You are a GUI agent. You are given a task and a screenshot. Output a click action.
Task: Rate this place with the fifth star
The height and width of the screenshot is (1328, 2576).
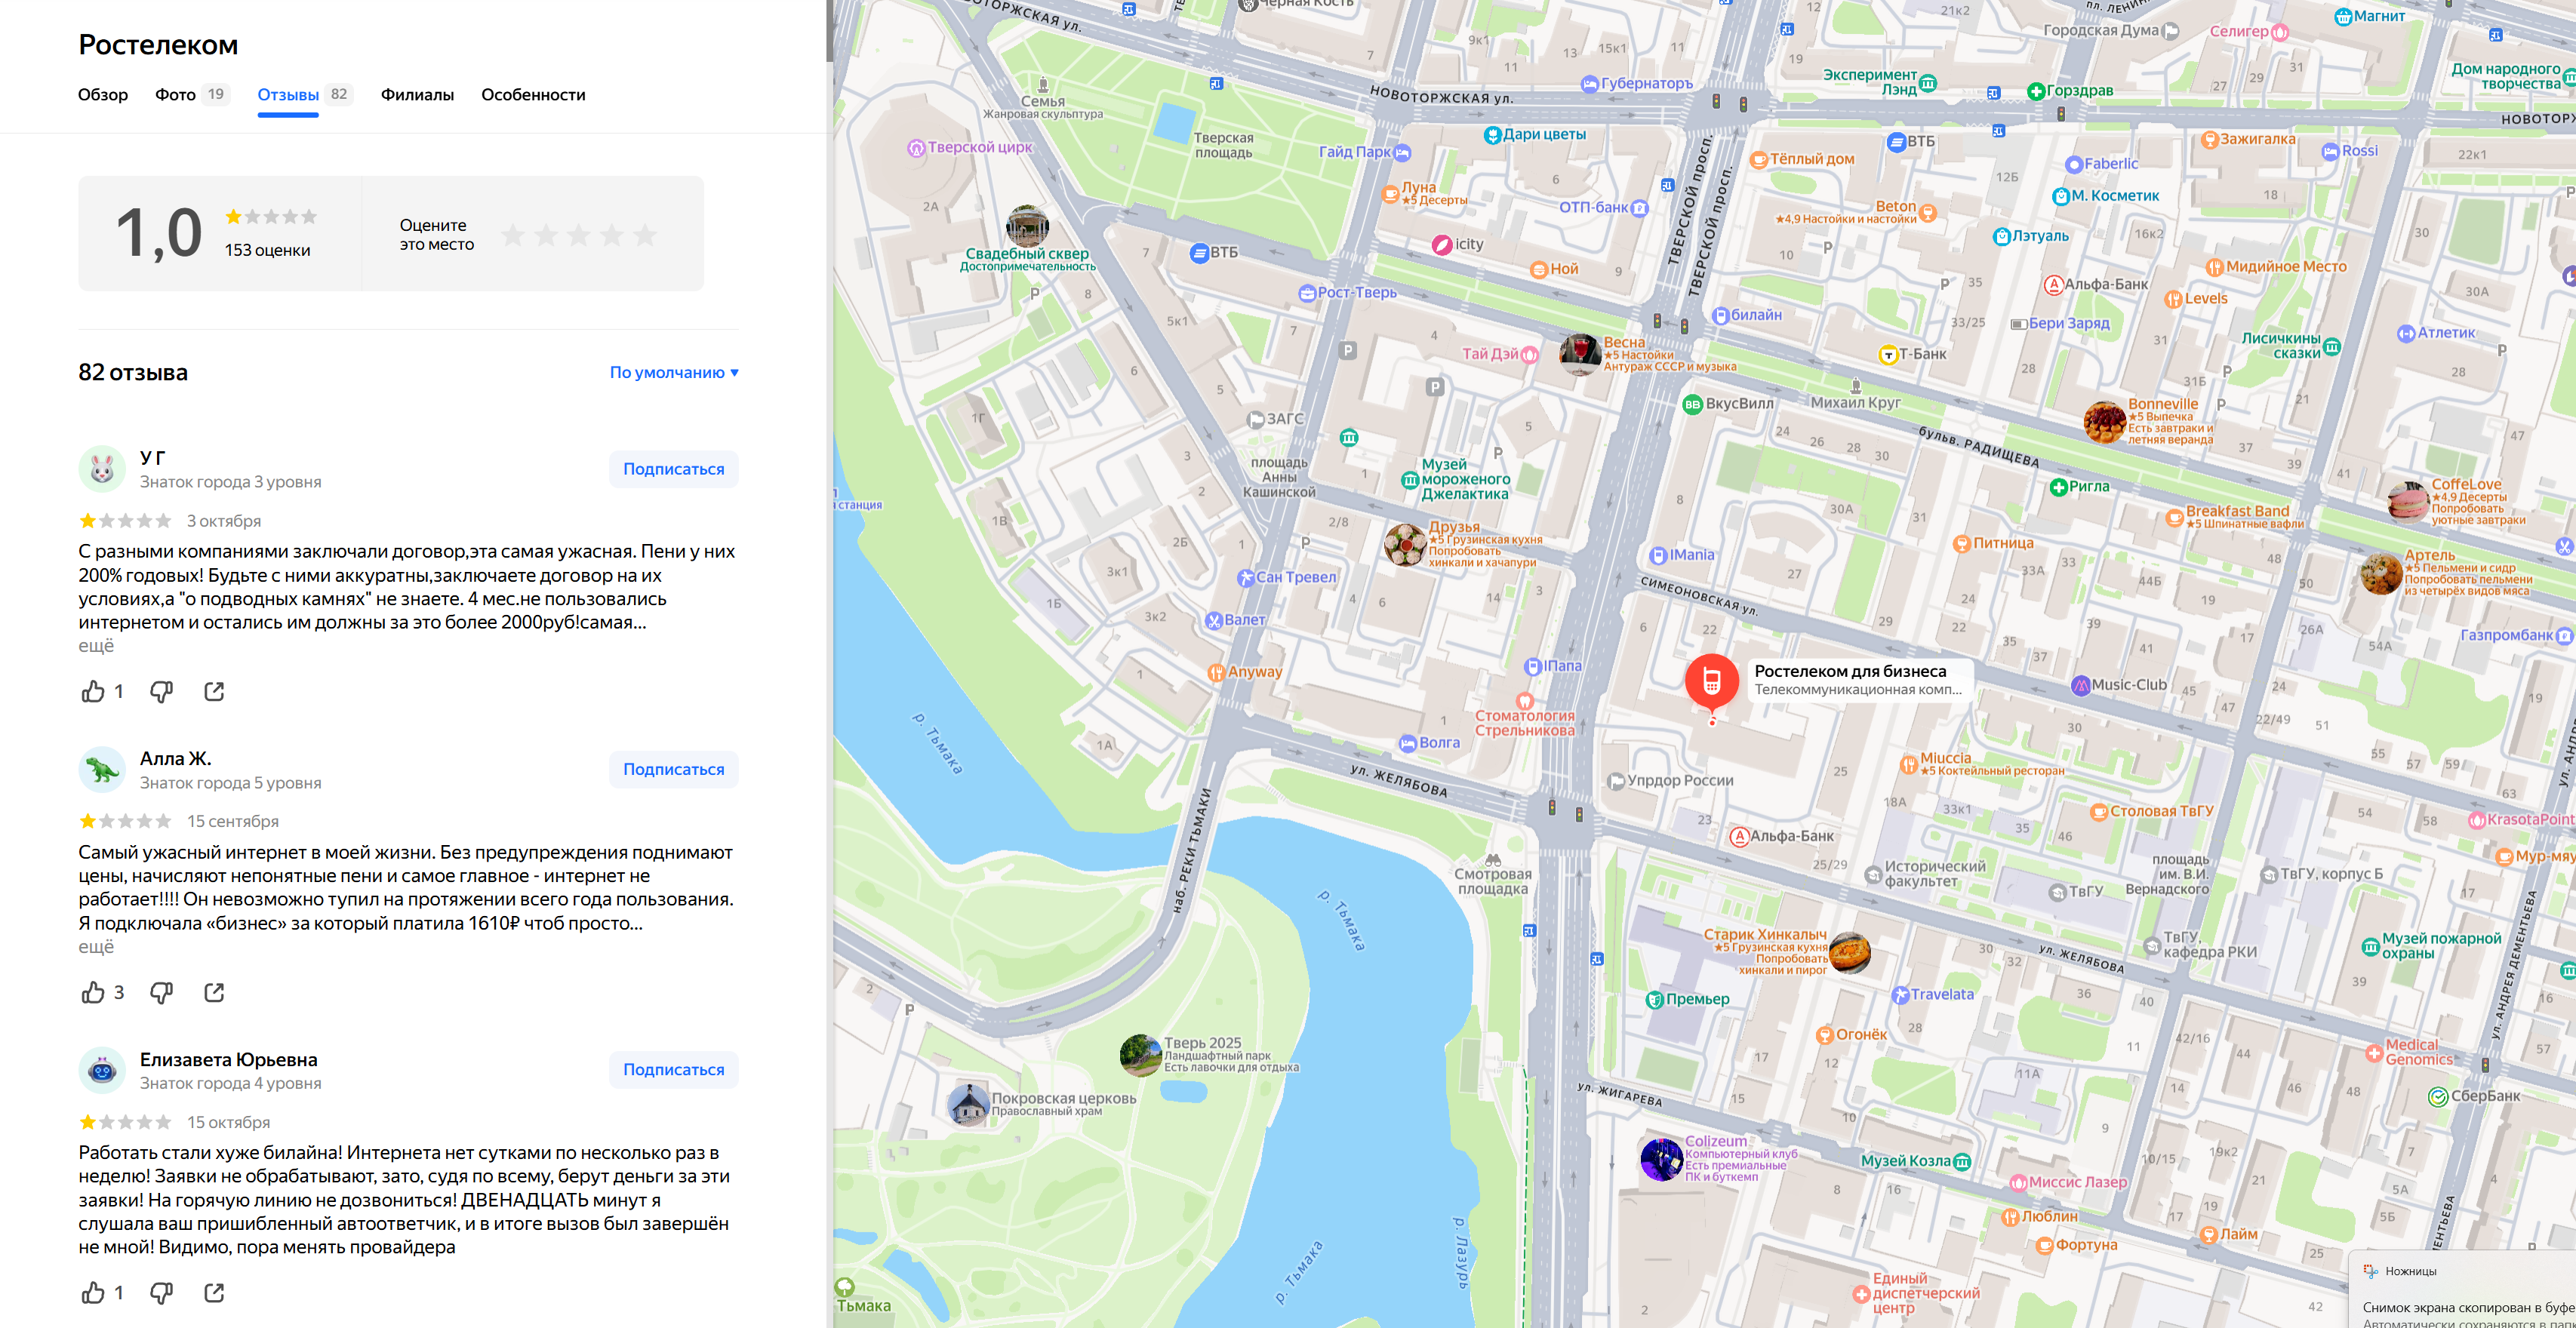(645, 235)
